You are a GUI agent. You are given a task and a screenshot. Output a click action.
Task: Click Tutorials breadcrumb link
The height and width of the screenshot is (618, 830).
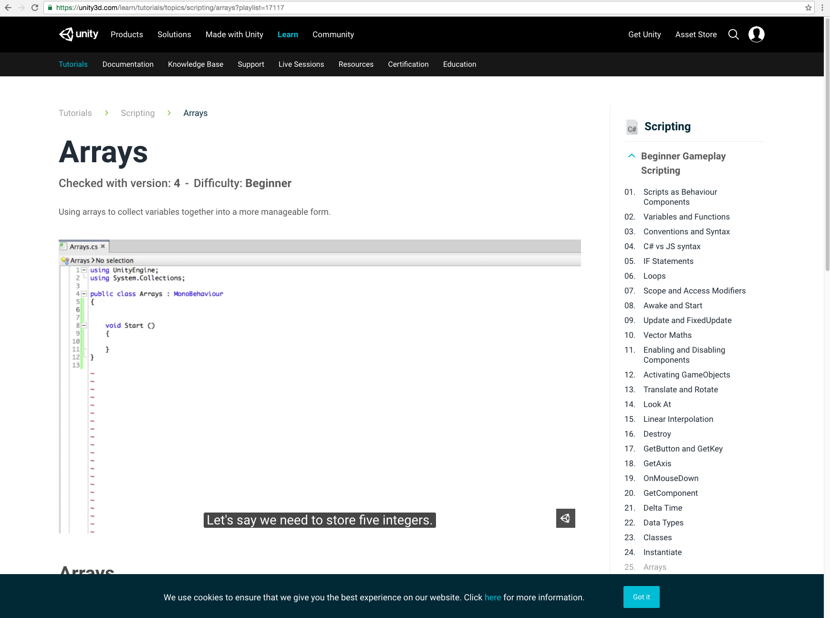[75, 113]
